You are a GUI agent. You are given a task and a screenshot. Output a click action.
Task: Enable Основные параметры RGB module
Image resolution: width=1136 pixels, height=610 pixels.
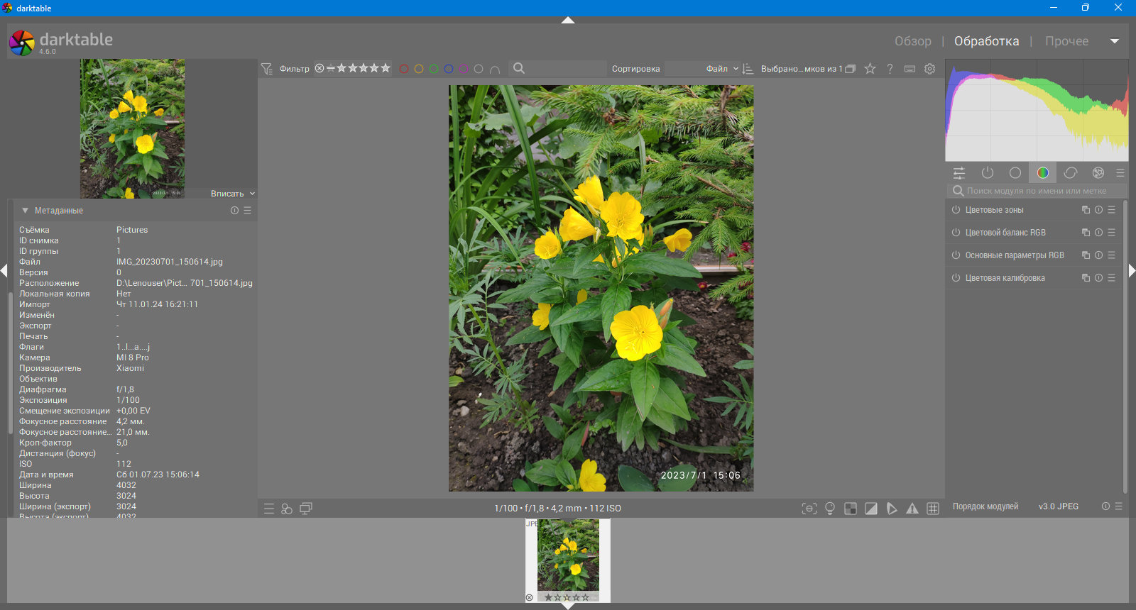click(956, 255)
